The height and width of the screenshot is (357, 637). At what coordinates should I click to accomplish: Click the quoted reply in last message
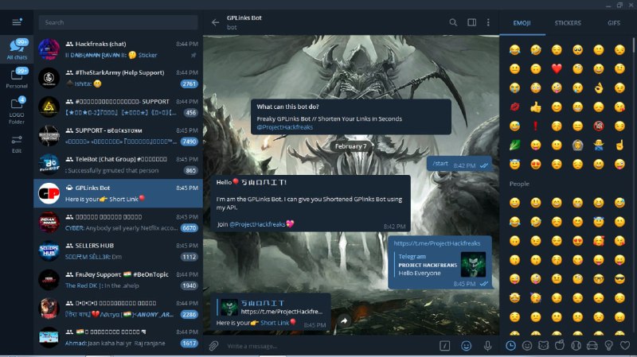(x=270, y=307)
